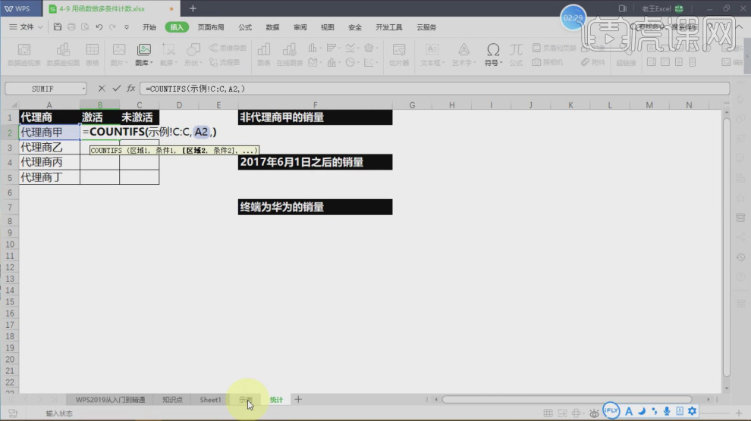Switch to the 数据 ribbon tab
Image resolution: width=751 pixels, height=421 pixels.
pos(272,27)
